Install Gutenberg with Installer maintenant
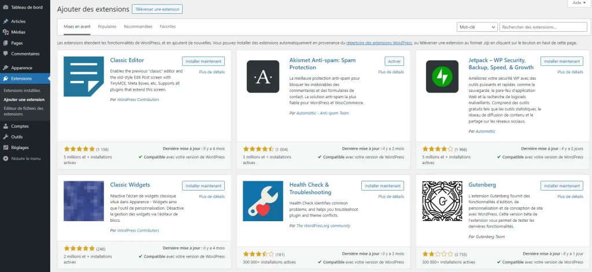This screenshot has width=592, height=272. 562,185
